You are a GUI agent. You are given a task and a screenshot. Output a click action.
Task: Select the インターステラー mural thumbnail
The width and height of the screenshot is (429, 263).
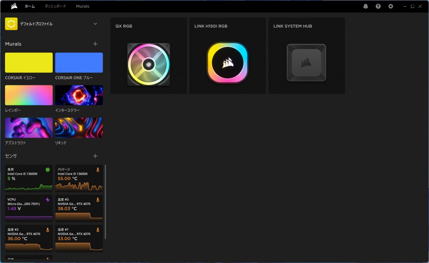pos(79,95)
